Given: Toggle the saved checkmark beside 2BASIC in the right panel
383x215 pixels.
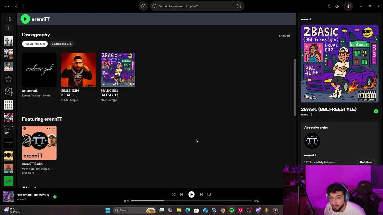Looking at the screenshot, I should (376, 111).
